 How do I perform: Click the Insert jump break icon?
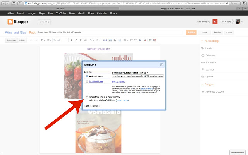(x=119, y=40)
